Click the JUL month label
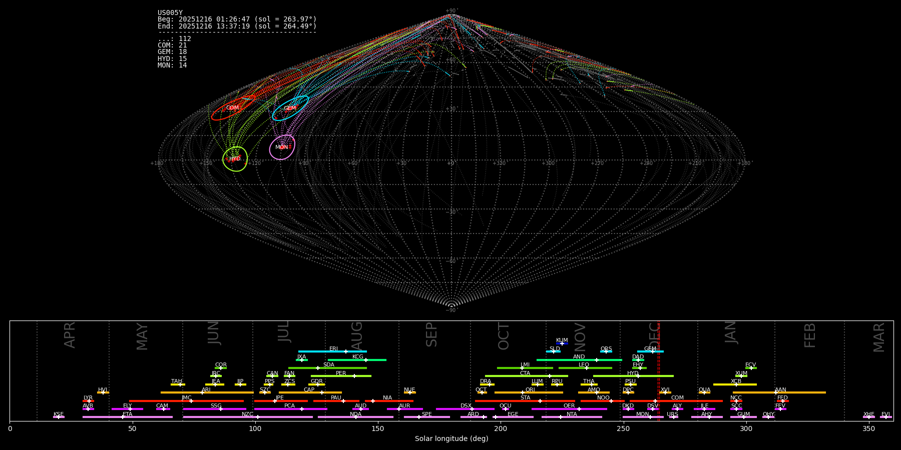This screenshot has width=901, height=450. tap(283, 331)
